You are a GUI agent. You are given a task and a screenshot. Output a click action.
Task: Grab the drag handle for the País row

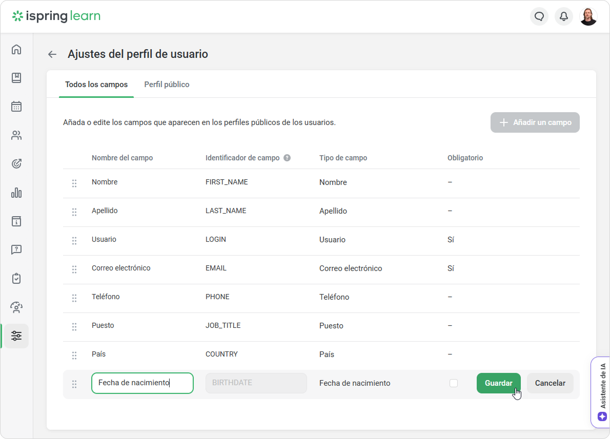(x=74, y=355)
